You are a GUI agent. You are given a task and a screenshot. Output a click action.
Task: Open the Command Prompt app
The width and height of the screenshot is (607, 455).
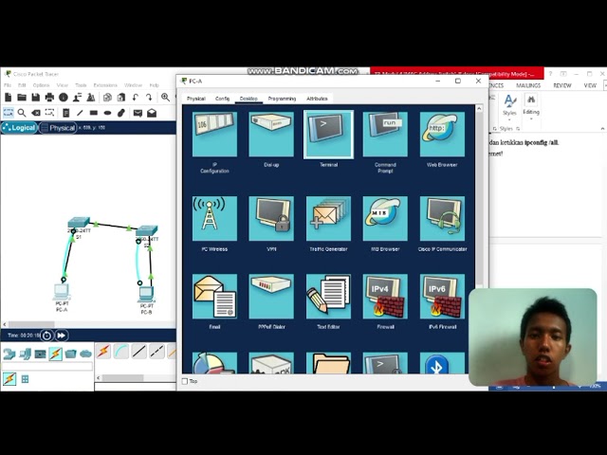(x=385, y=135)
